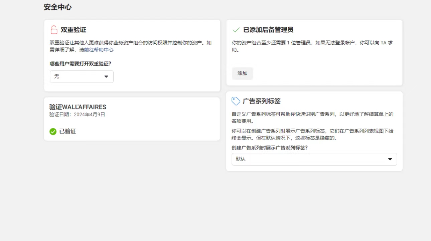Image resolution: width=431 pixels, height=241 pixels.
Task: Click the arrow in the 默认 dropdown
Action: (390, 159)
